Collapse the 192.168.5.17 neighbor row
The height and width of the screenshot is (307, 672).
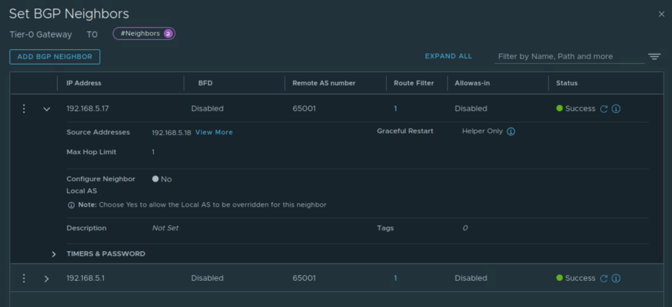tap(47, 109)
